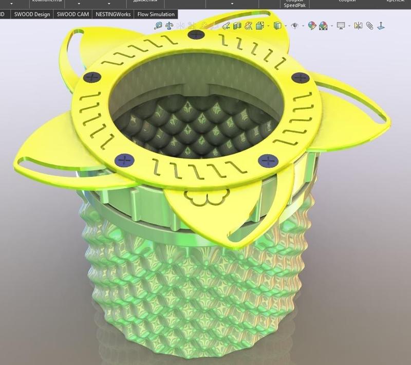Click the balance-scale icon in view toolbar

[170, 26]
